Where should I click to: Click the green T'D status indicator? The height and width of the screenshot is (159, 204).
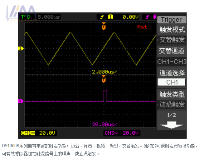[x=26, y=17]
